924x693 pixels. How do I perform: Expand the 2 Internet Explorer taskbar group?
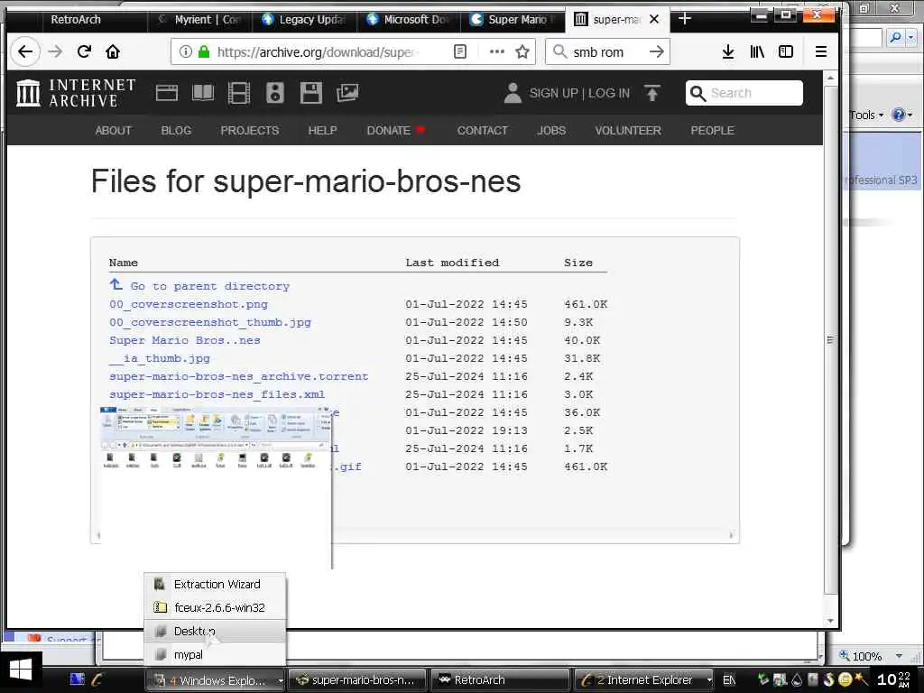tap(643, 680)
